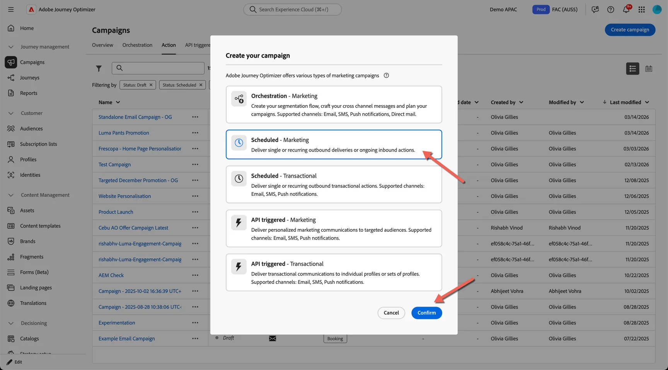Go to Journeys in sidebar
The image size is (668, 370).
[29, 78]
